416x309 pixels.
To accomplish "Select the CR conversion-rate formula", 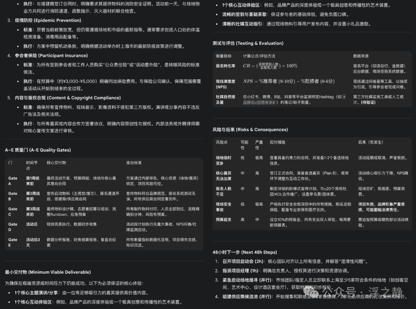I will [270, 66].
